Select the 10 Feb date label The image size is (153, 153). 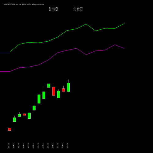click(38, 146)
